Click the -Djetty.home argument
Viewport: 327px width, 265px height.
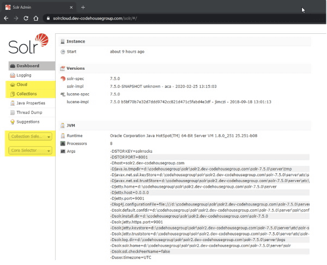click(193, 186)
